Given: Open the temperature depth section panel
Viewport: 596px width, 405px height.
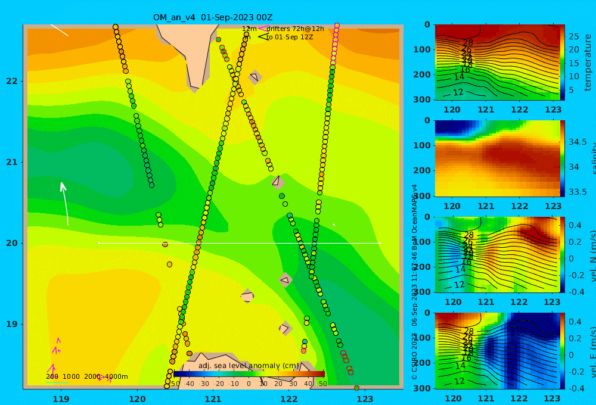Looking at the screenshot, I should [497, 63].
